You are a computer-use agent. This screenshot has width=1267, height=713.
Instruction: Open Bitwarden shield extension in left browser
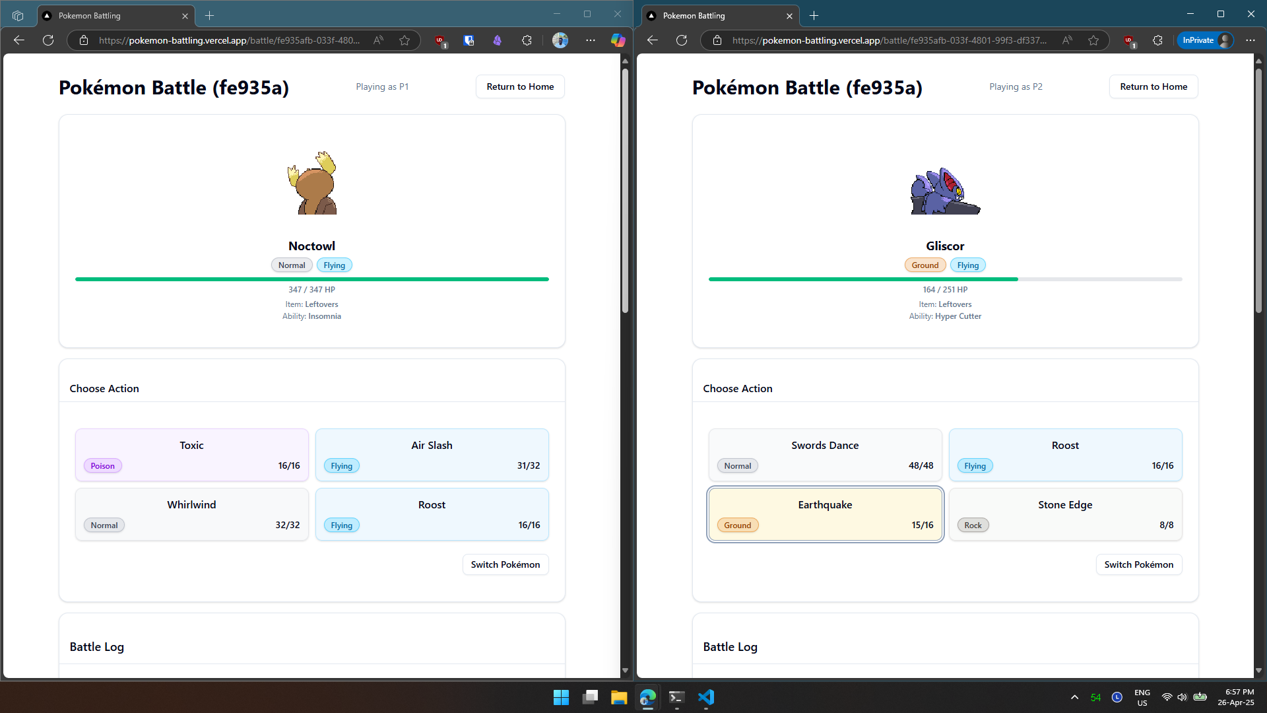(469, 41)
